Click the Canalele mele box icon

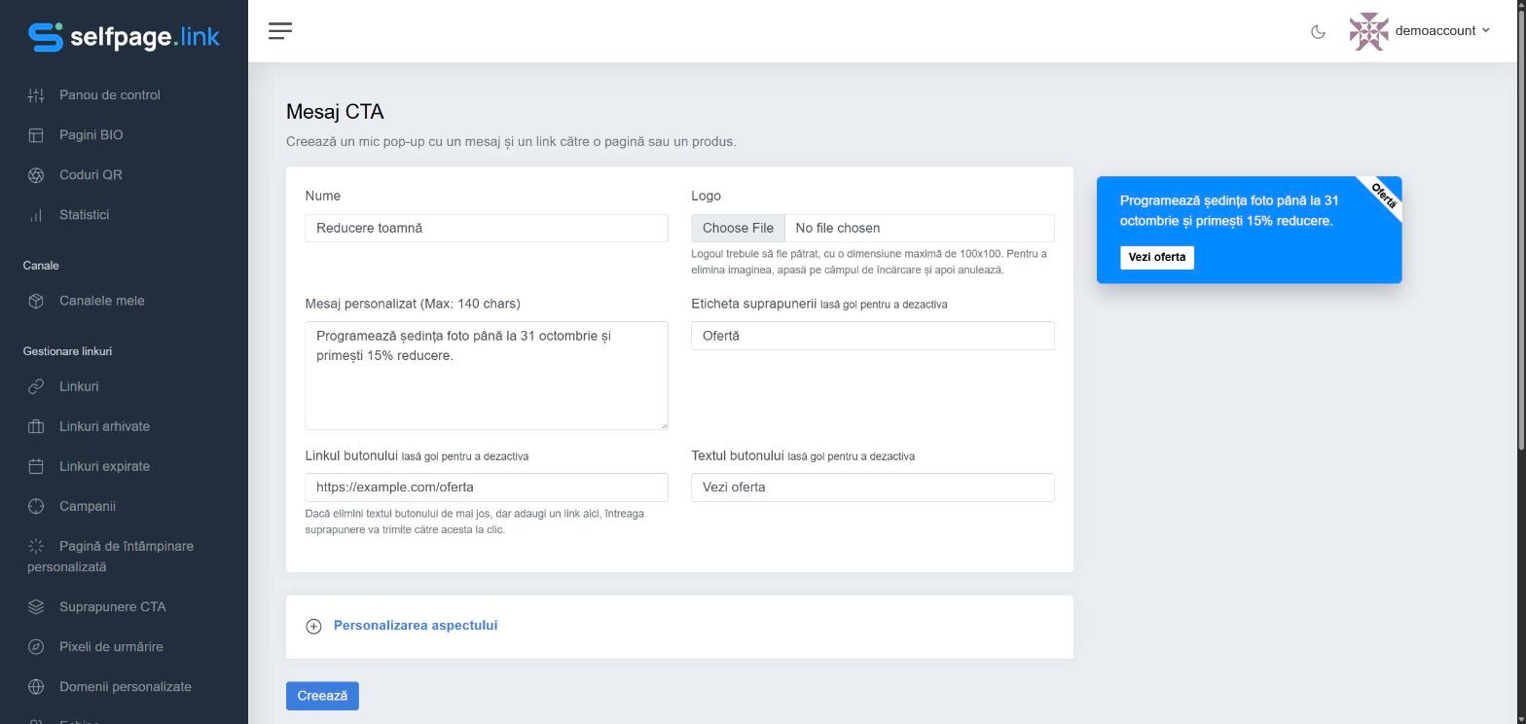coord(36,301)
